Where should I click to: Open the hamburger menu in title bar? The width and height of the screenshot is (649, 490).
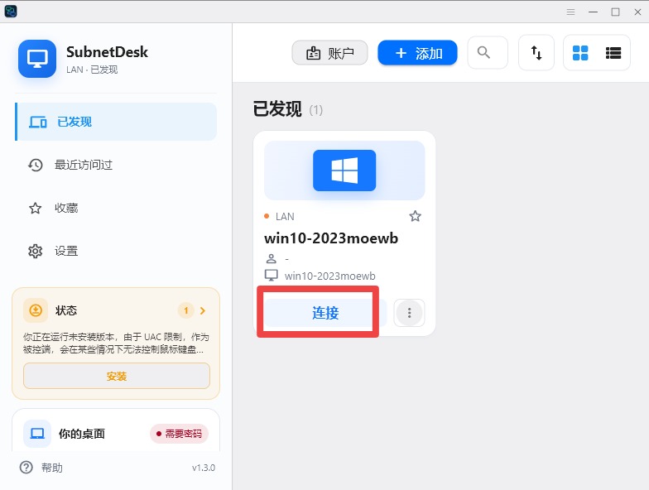(x=570, y=12)
